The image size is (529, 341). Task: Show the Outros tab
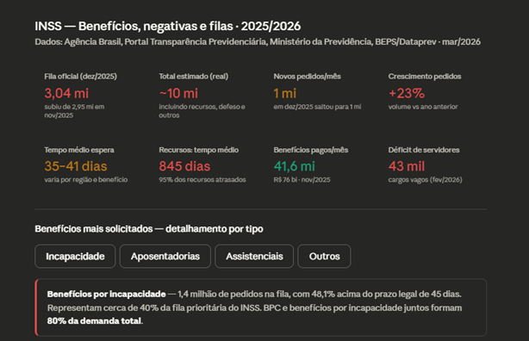tap(324, 257)
